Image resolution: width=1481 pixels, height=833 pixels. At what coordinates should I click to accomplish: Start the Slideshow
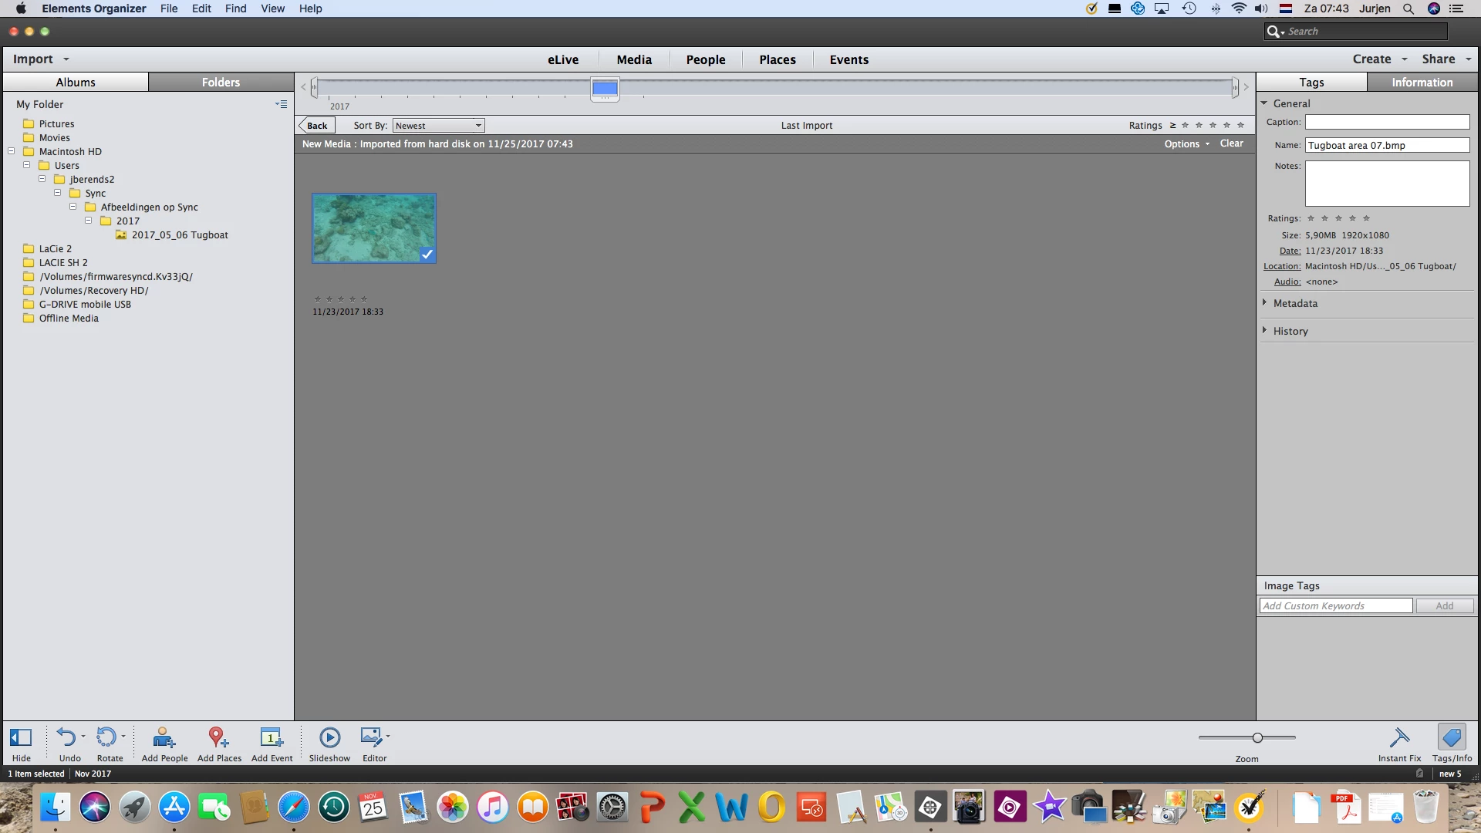329,738
